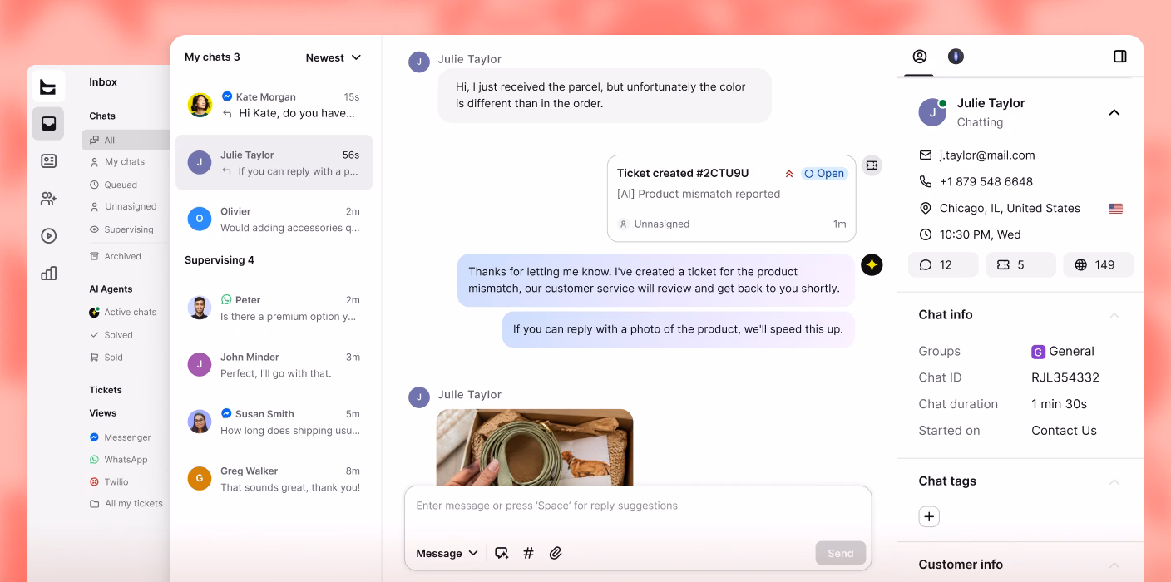Open the Message type dropdown

pos(447,553)
